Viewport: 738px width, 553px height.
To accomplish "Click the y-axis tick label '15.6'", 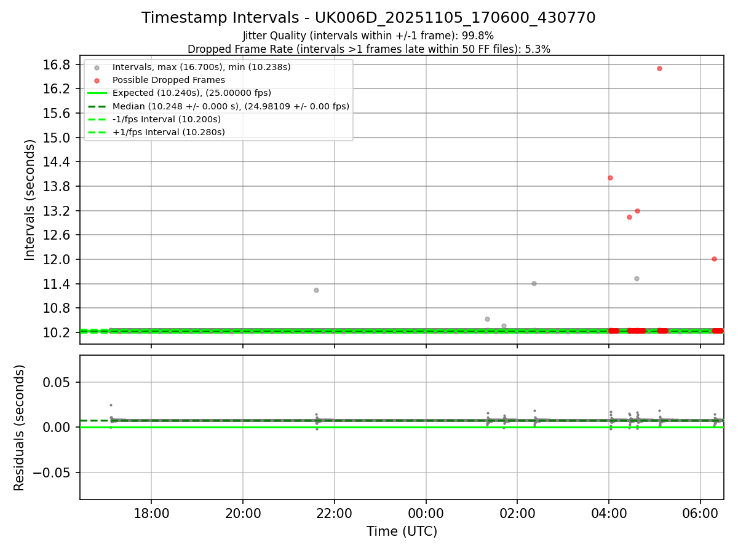I will tap(57, 114).
